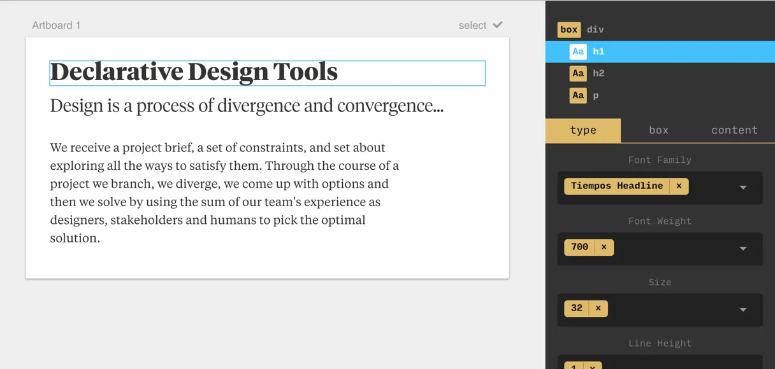Screen dimensions: 775x369
Task: Click the Aa icon beside p
Action: 578,95
